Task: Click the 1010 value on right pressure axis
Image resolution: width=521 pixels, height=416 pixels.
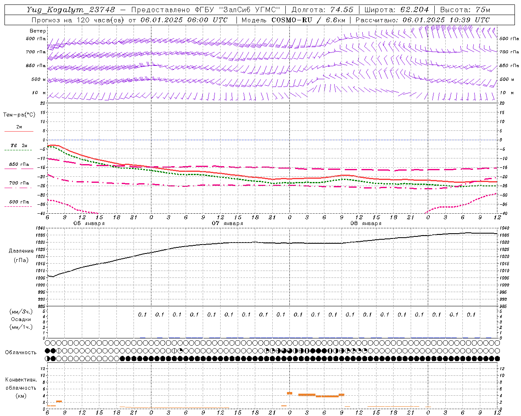Action: coord(504,271)
